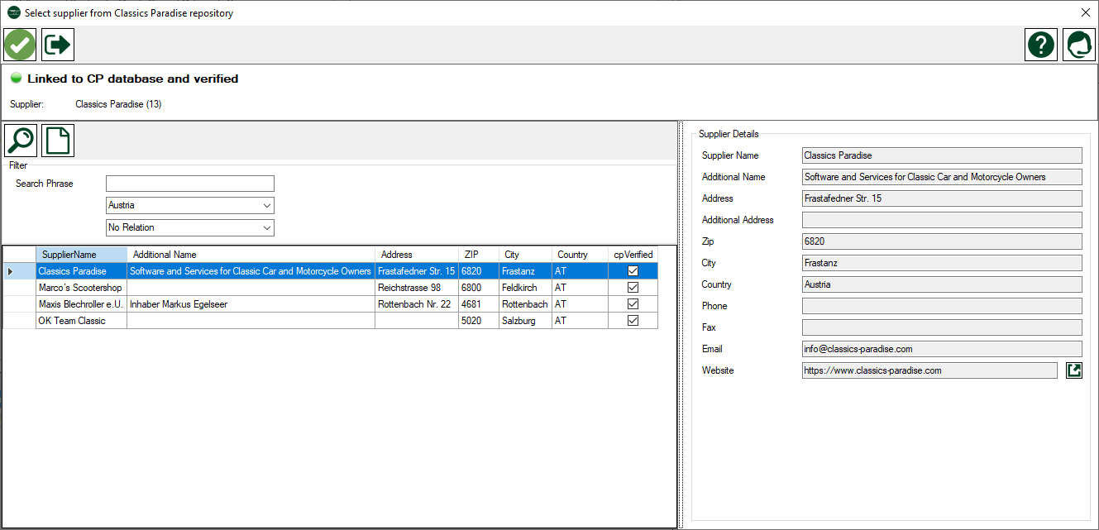Click the Supplier Name details field

(942, 155)
